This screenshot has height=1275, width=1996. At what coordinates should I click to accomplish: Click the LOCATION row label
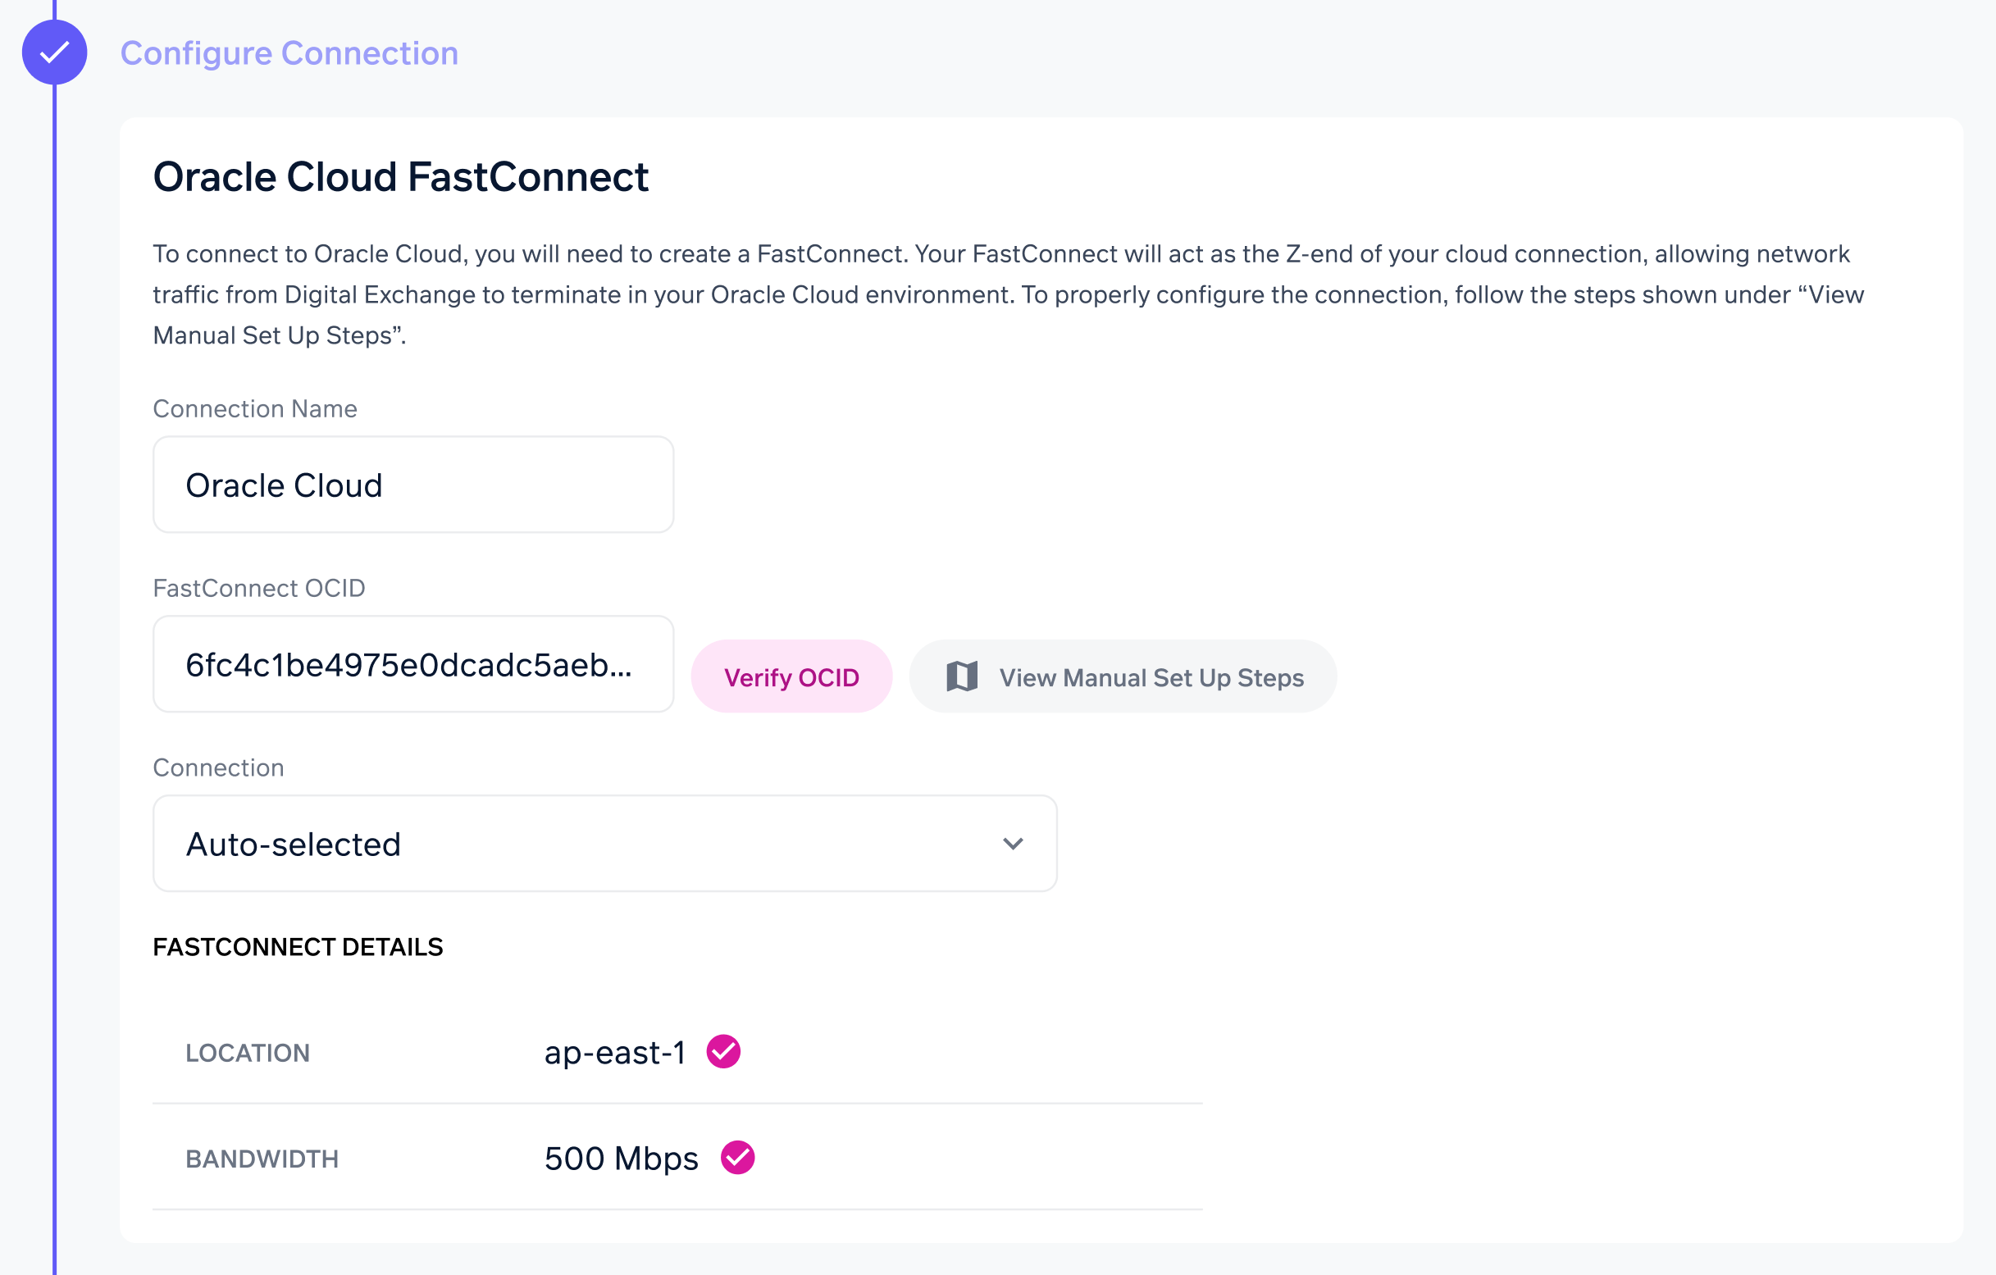247,1053
